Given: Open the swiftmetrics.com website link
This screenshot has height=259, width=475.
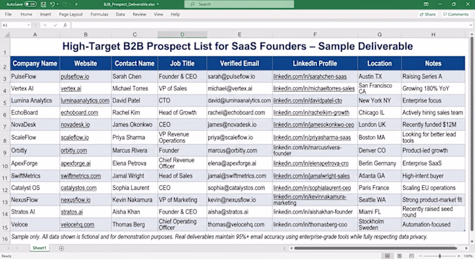Looking at the screenshot, I should [81, 176].
